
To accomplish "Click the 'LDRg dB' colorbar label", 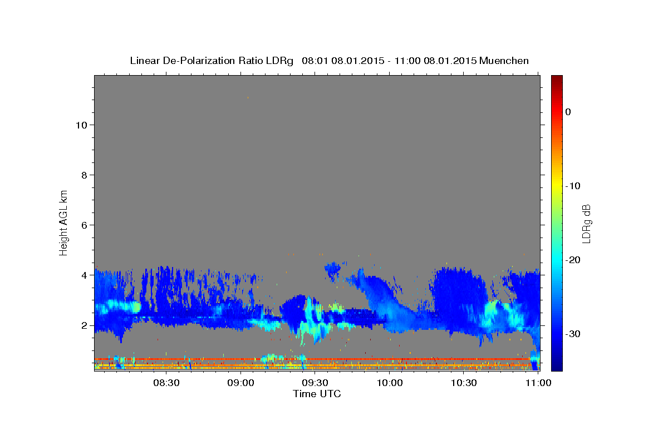I will pos(586,222).
